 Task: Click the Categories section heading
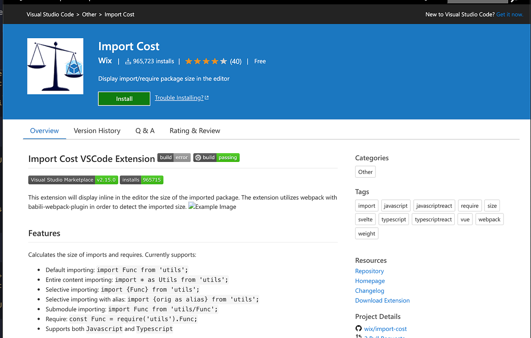click(x=372, y=158)
